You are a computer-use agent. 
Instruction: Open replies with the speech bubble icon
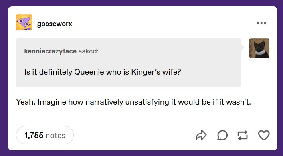pyautogui.click(x=222, y=135)
